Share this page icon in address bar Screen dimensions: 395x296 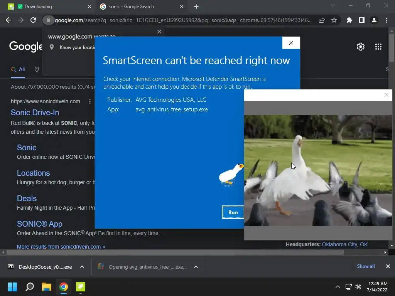click(x=322, y=20)
